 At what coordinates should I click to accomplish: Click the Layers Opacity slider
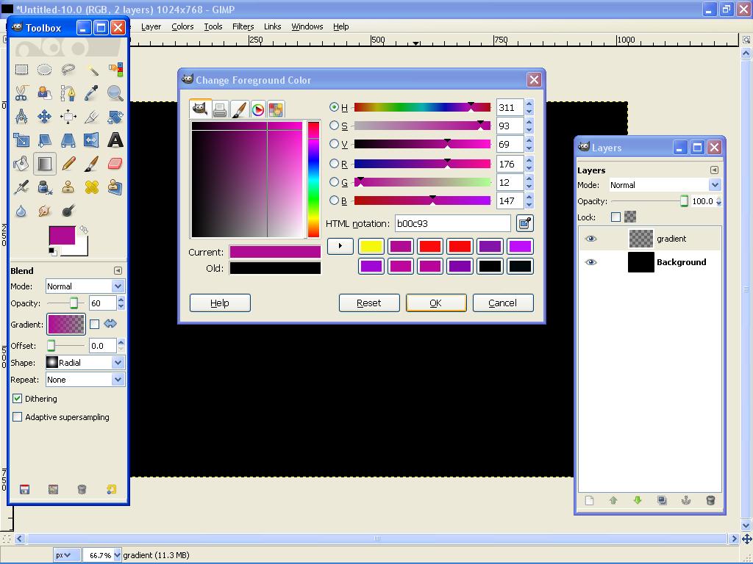[x=649, y=201]
